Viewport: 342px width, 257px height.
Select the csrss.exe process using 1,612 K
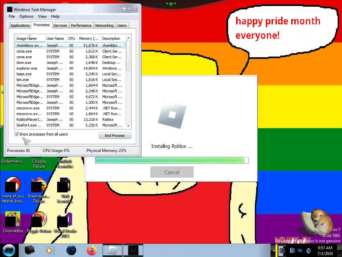pyautogui.click(x=70, y=51)
